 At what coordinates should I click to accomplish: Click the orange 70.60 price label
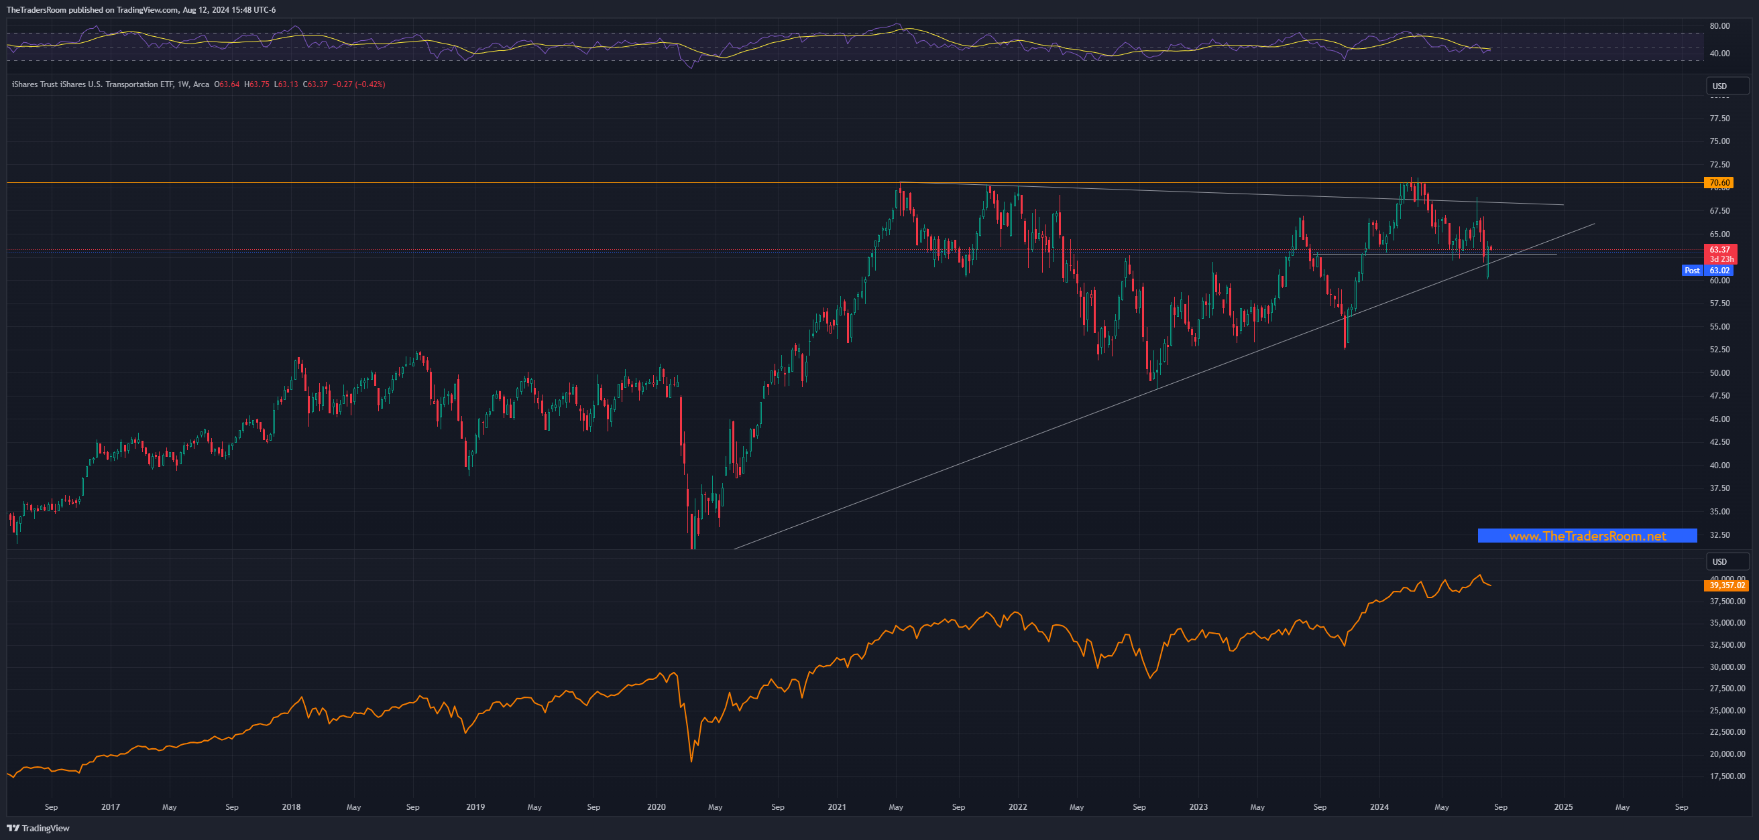(x=1718, y=183)
